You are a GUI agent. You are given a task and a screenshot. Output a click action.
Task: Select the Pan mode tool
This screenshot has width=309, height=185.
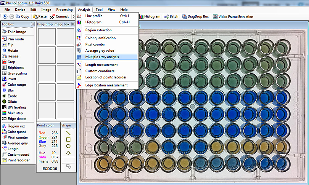click(15, 39)
